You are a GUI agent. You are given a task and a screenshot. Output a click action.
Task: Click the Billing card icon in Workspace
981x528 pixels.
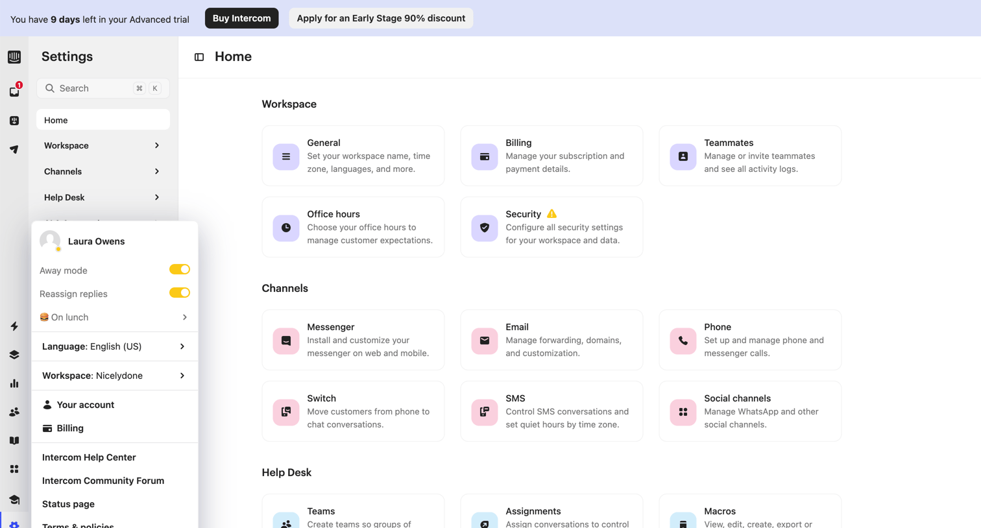(x=485, y=156)
